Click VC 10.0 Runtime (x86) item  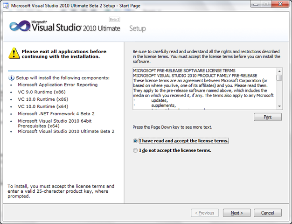click(x=43, y=99)
